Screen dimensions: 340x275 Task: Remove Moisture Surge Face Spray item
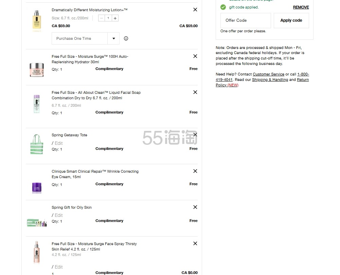pos(195,243)
